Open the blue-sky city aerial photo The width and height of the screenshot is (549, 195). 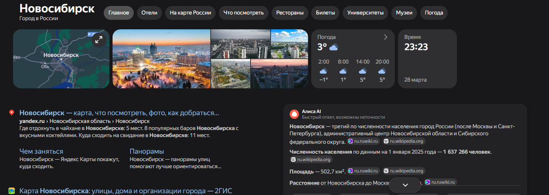point(290,44)
